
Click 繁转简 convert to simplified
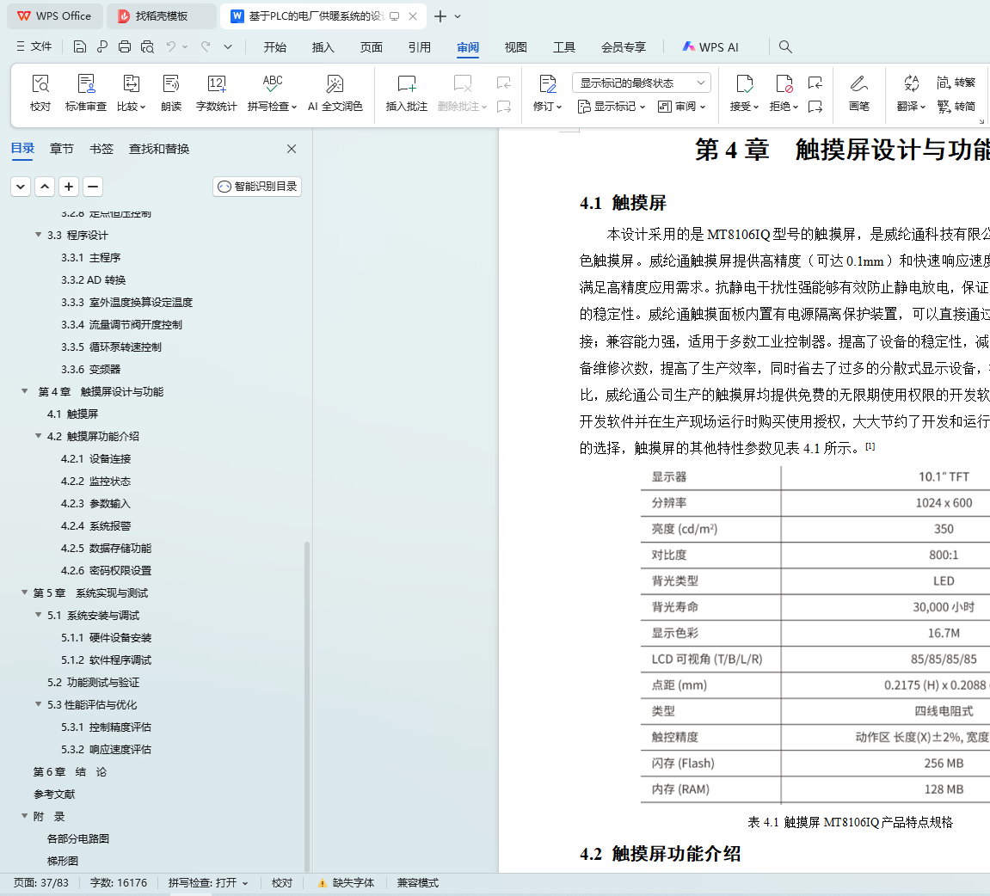click(x=956, y=106)
